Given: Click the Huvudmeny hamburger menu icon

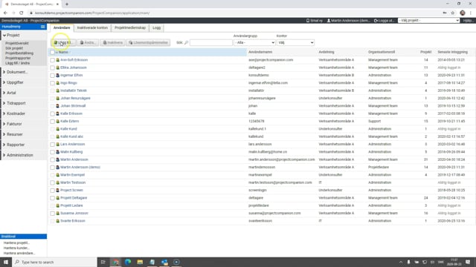Looking at the screenshot, I should click(x=43, y=27).
